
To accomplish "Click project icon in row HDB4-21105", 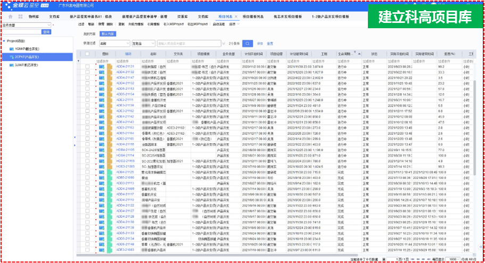I will [x=102, y=150].
